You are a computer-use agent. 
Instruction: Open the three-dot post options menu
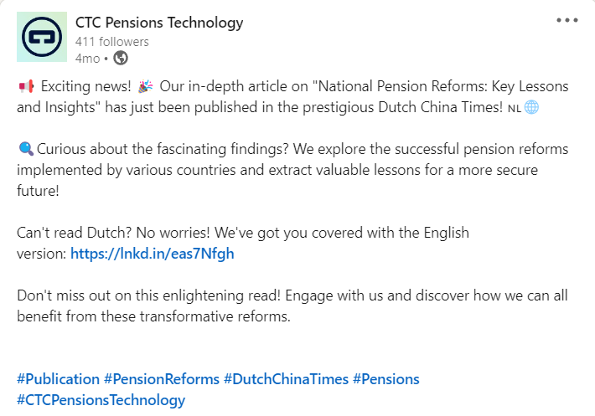coord(567,20)
